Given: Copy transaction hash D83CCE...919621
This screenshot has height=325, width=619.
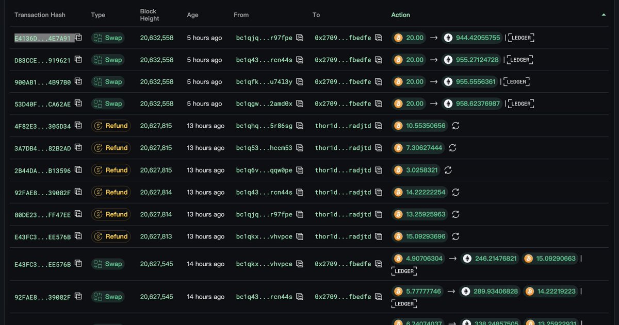Looking at the screenshot, I should tap(78, 60).
